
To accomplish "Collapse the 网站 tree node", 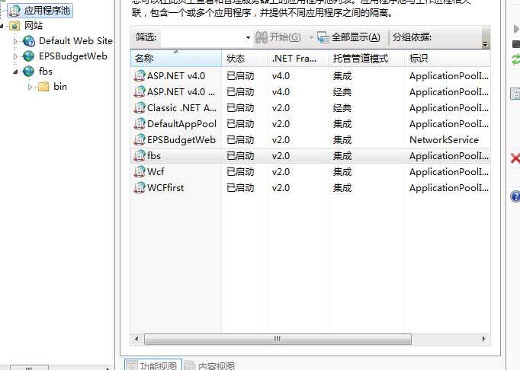I will pyautogui.click(x=2, y=26).
